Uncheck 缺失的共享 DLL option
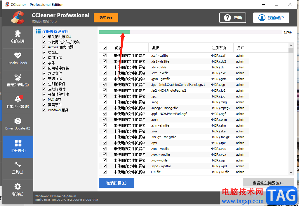Screen dimensions: 299x206 pos(44,37)
